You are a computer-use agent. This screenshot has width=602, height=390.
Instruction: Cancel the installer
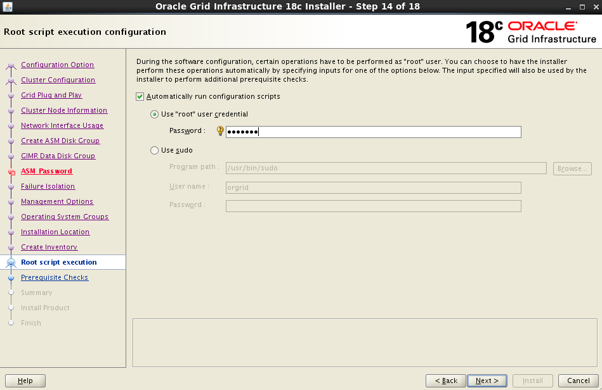(x=578, y=381)
